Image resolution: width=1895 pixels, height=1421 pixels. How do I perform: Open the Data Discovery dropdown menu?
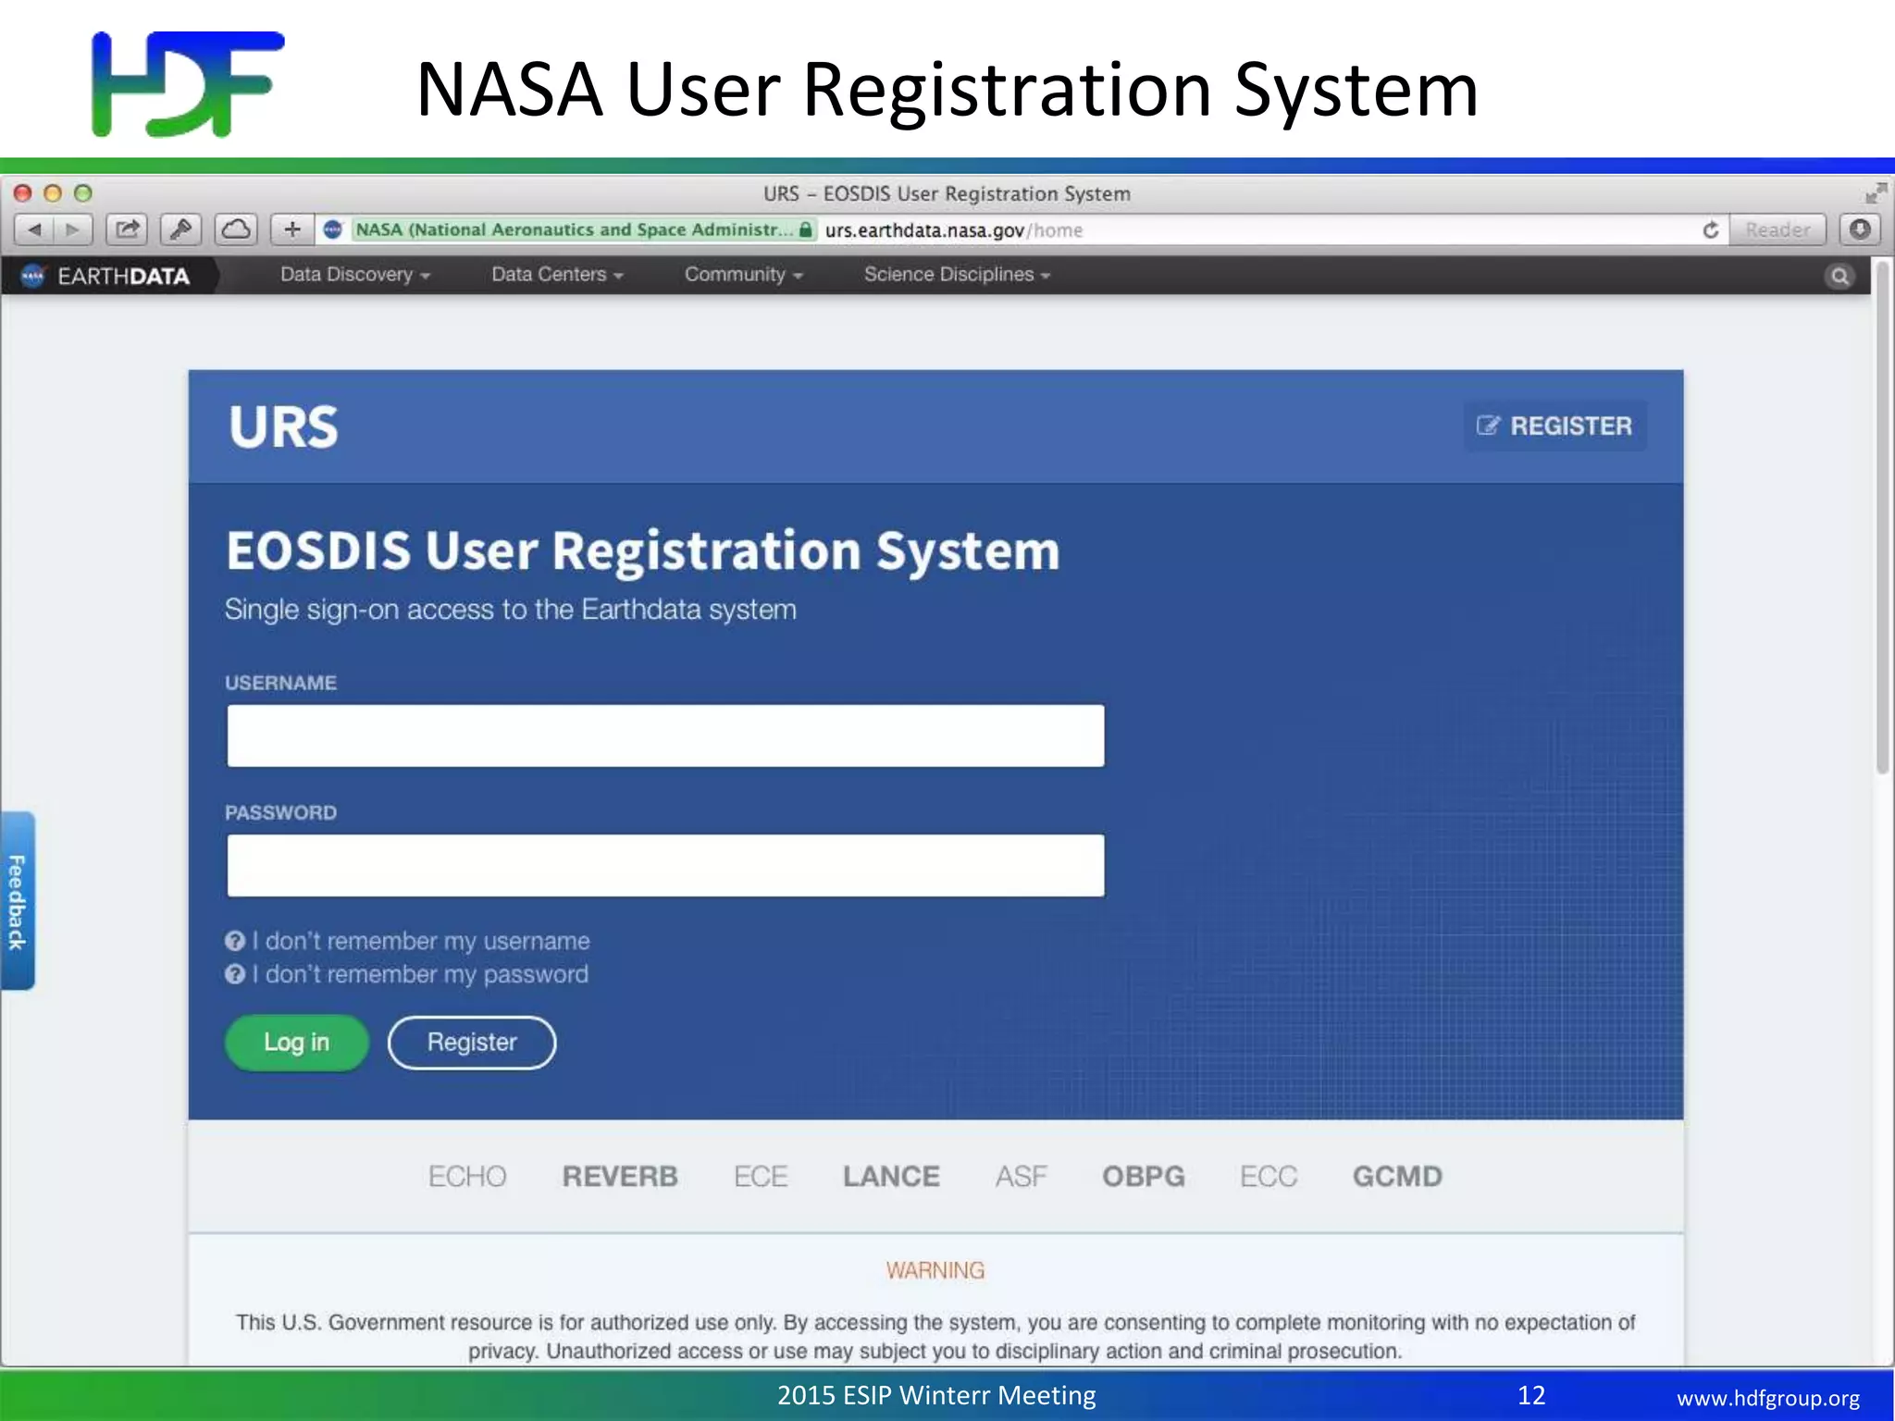click(x=355, y=275)
